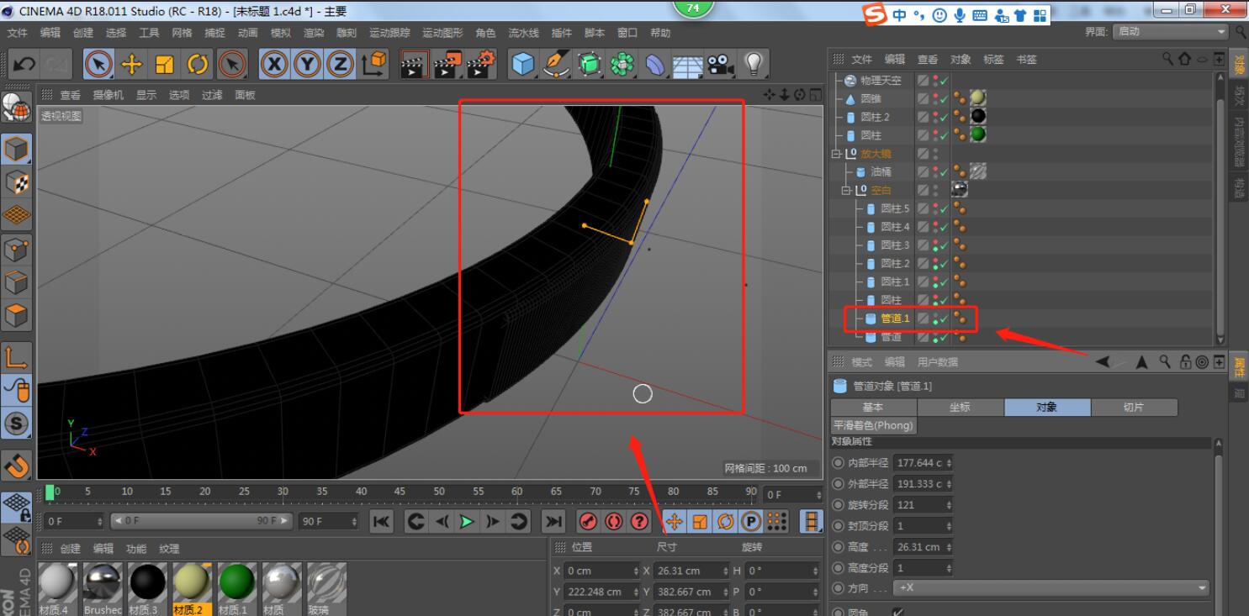Switch to the 切片 tab
The height and width of the screenshot is (616, 1249).
(1134, 407)
